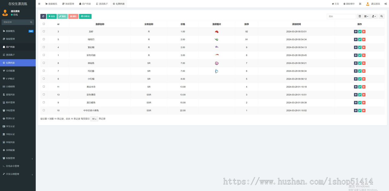The image size is (389, 191).
Task: Click 清除缓存 clear cache link
Action: [349, 4]
